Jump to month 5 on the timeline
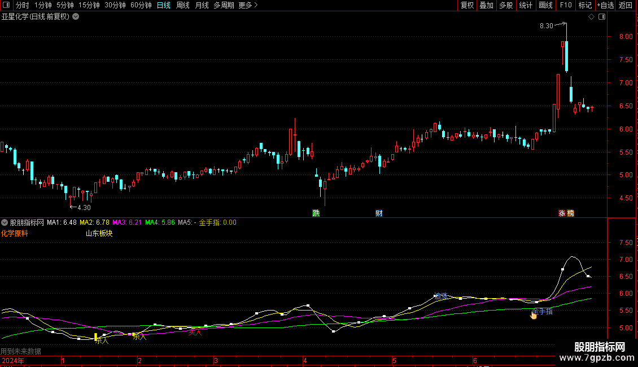The width and height of the screenshot is (638, 367). tap(394, 361)
